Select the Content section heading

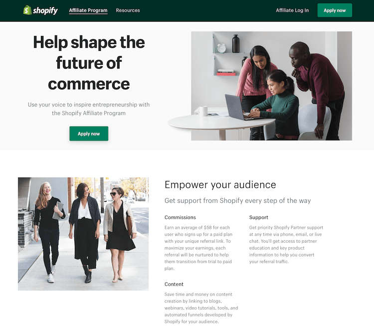coord(174,284)
